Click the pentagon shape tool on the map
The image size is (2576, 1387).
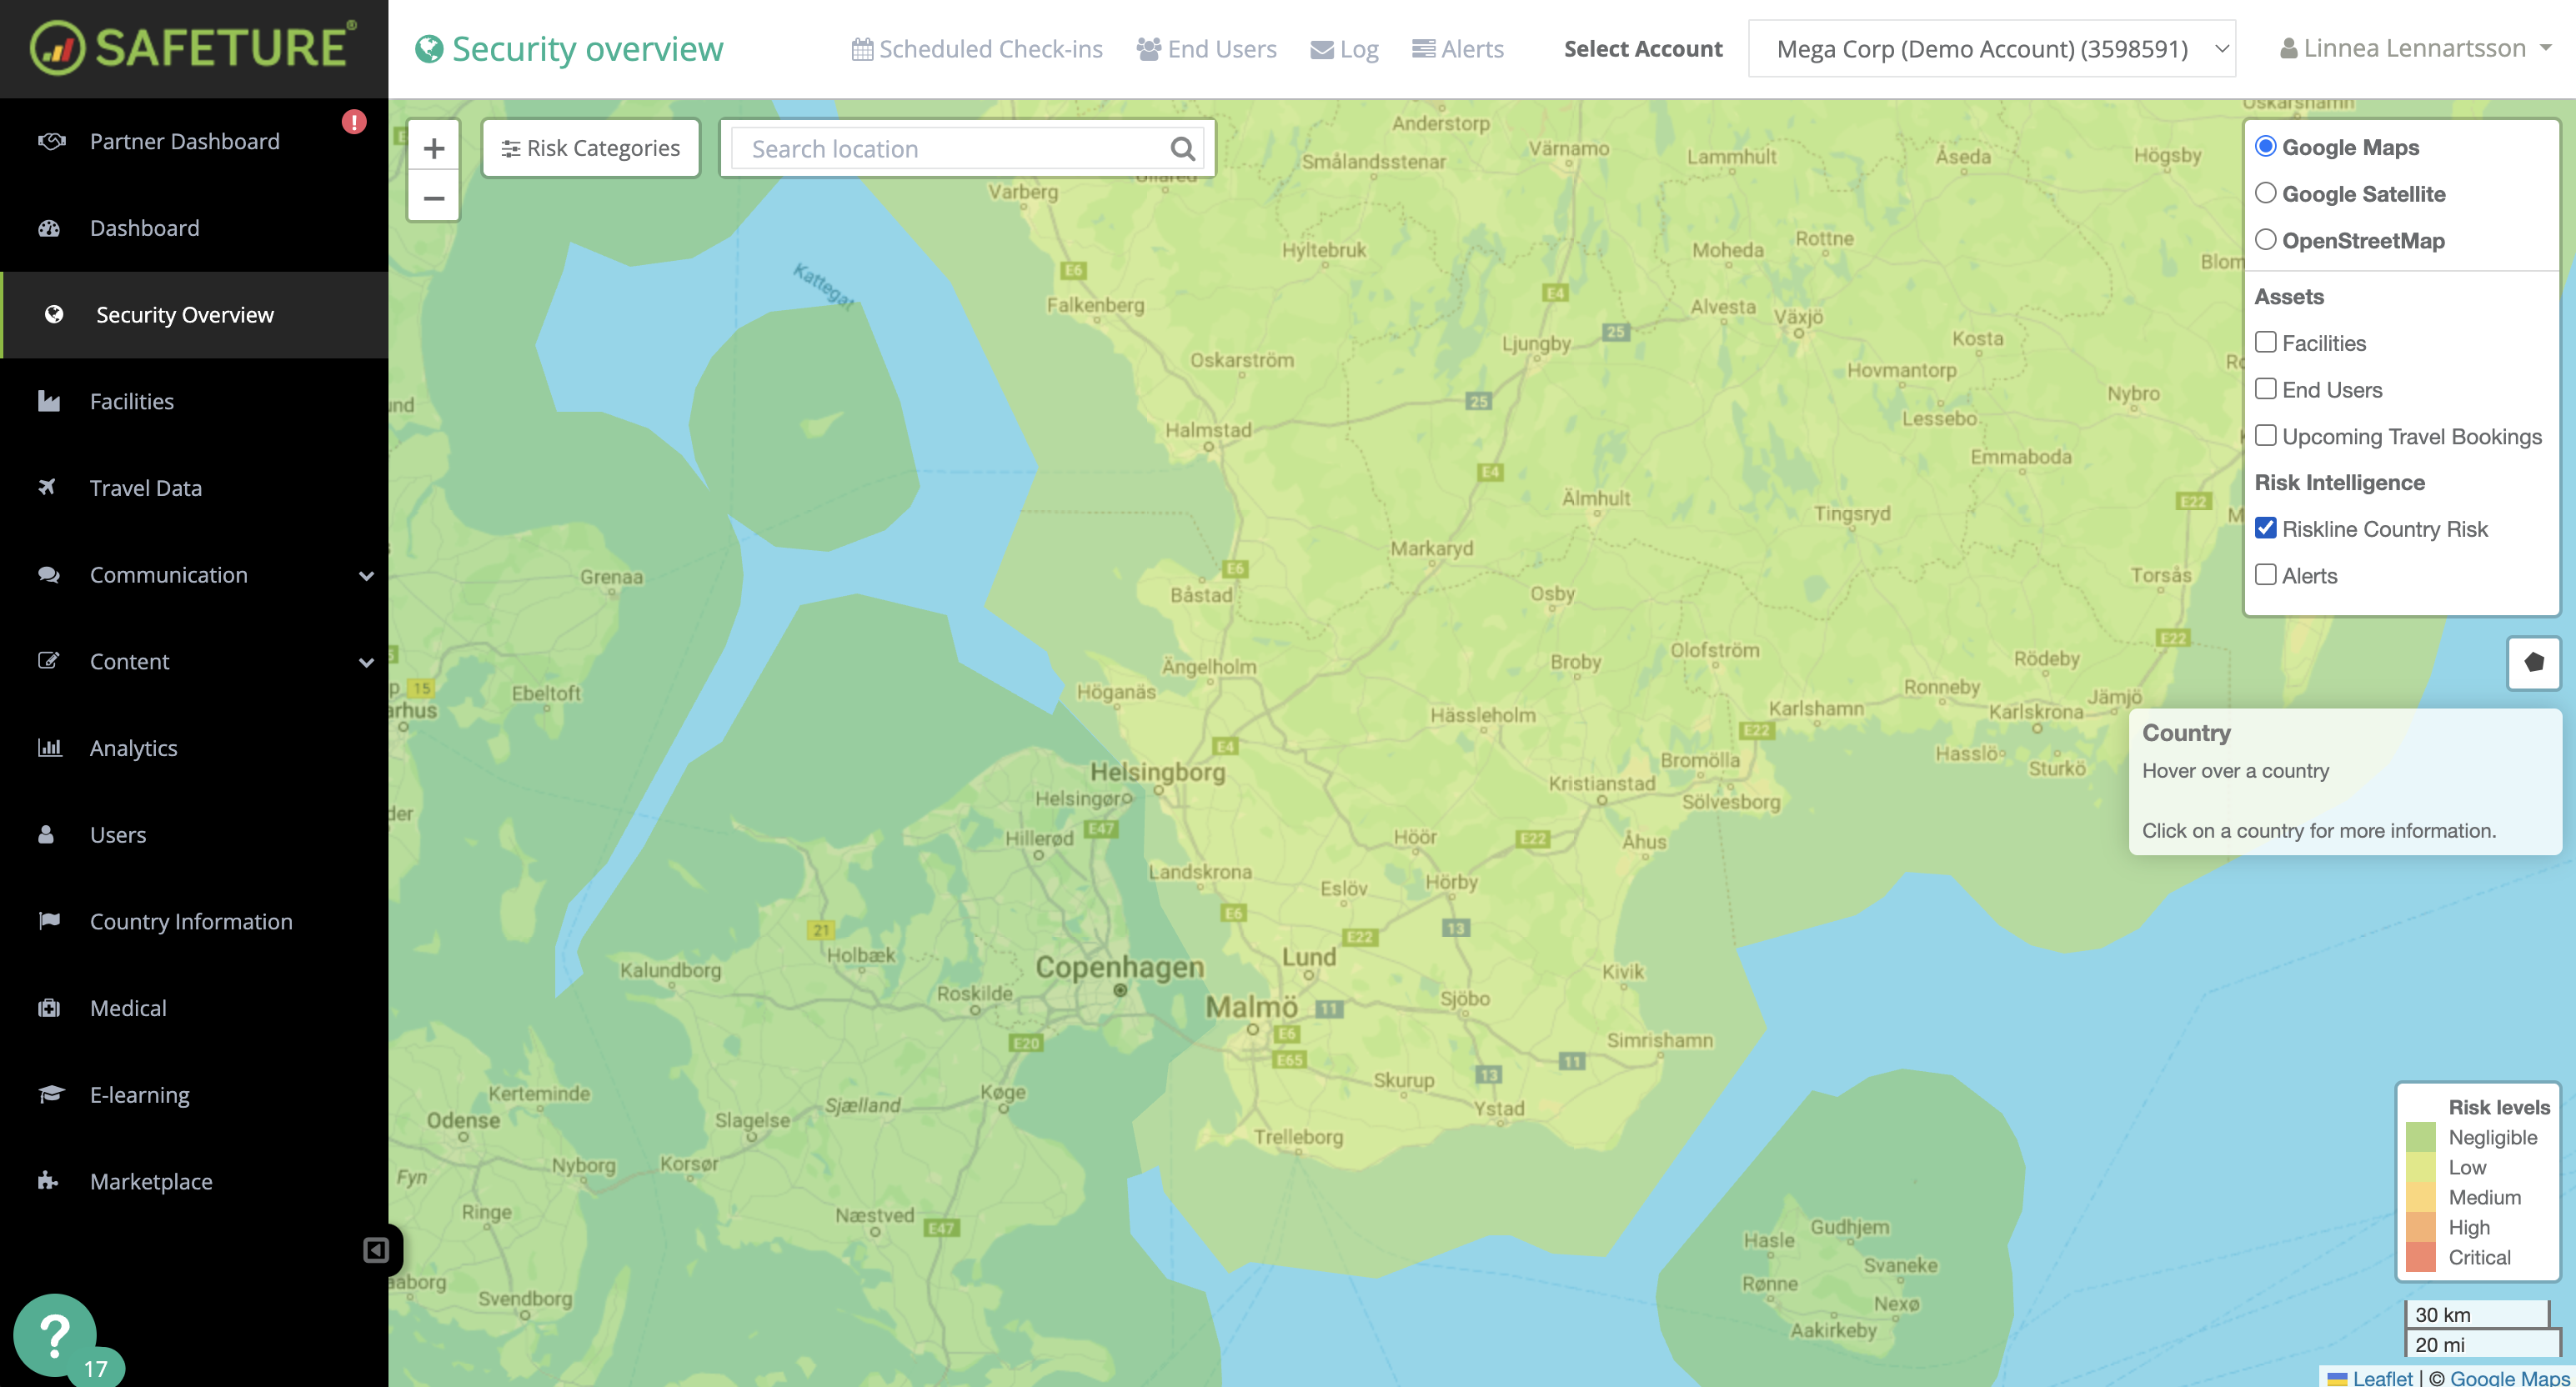tap(2533, 663)
